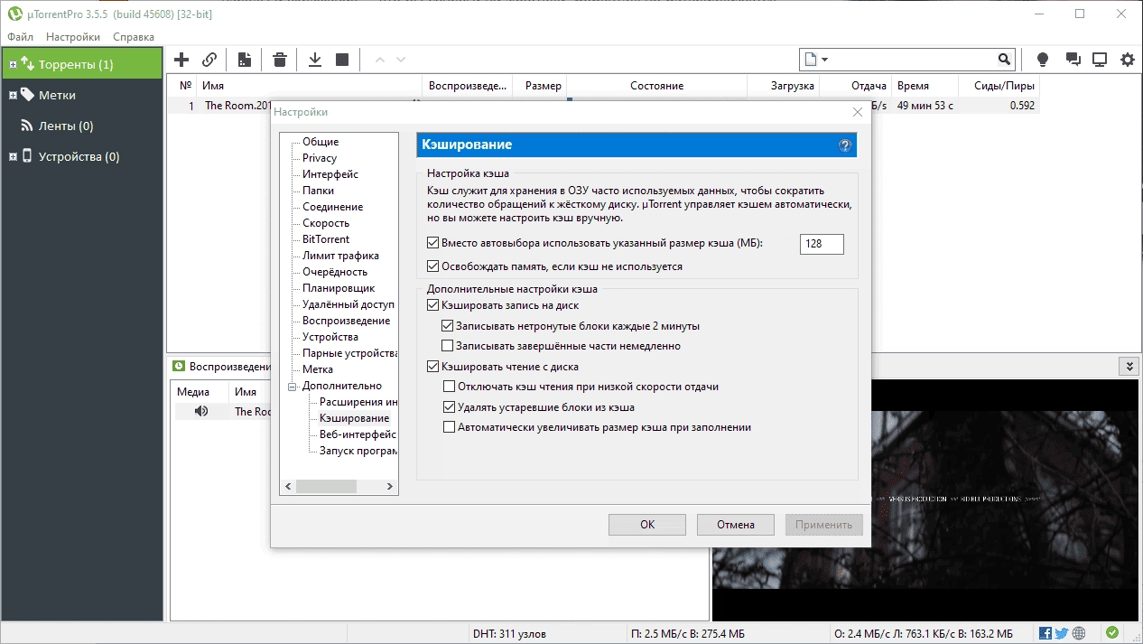Click the search text field in toolbar
Viewport: 1143px width, 644px height.
[912, 60]
